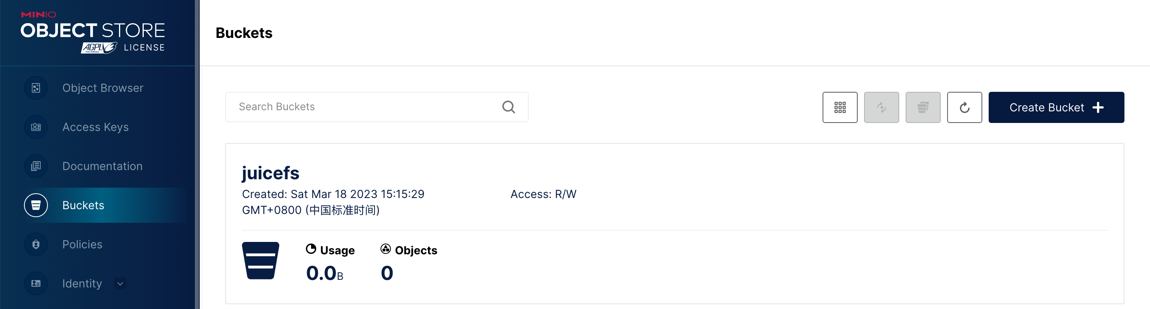Click the Buckets sidebar icon

tap(36, 206)
